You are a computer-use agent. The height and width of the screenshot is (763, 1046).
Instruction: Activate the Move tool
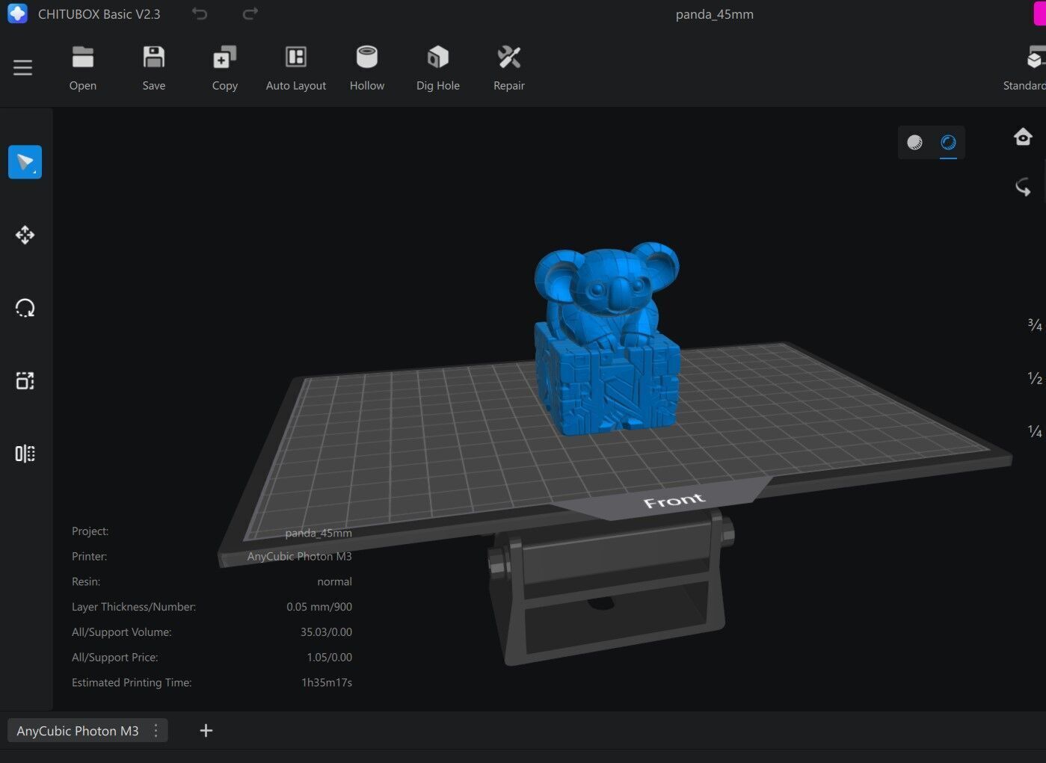point(25,235)
